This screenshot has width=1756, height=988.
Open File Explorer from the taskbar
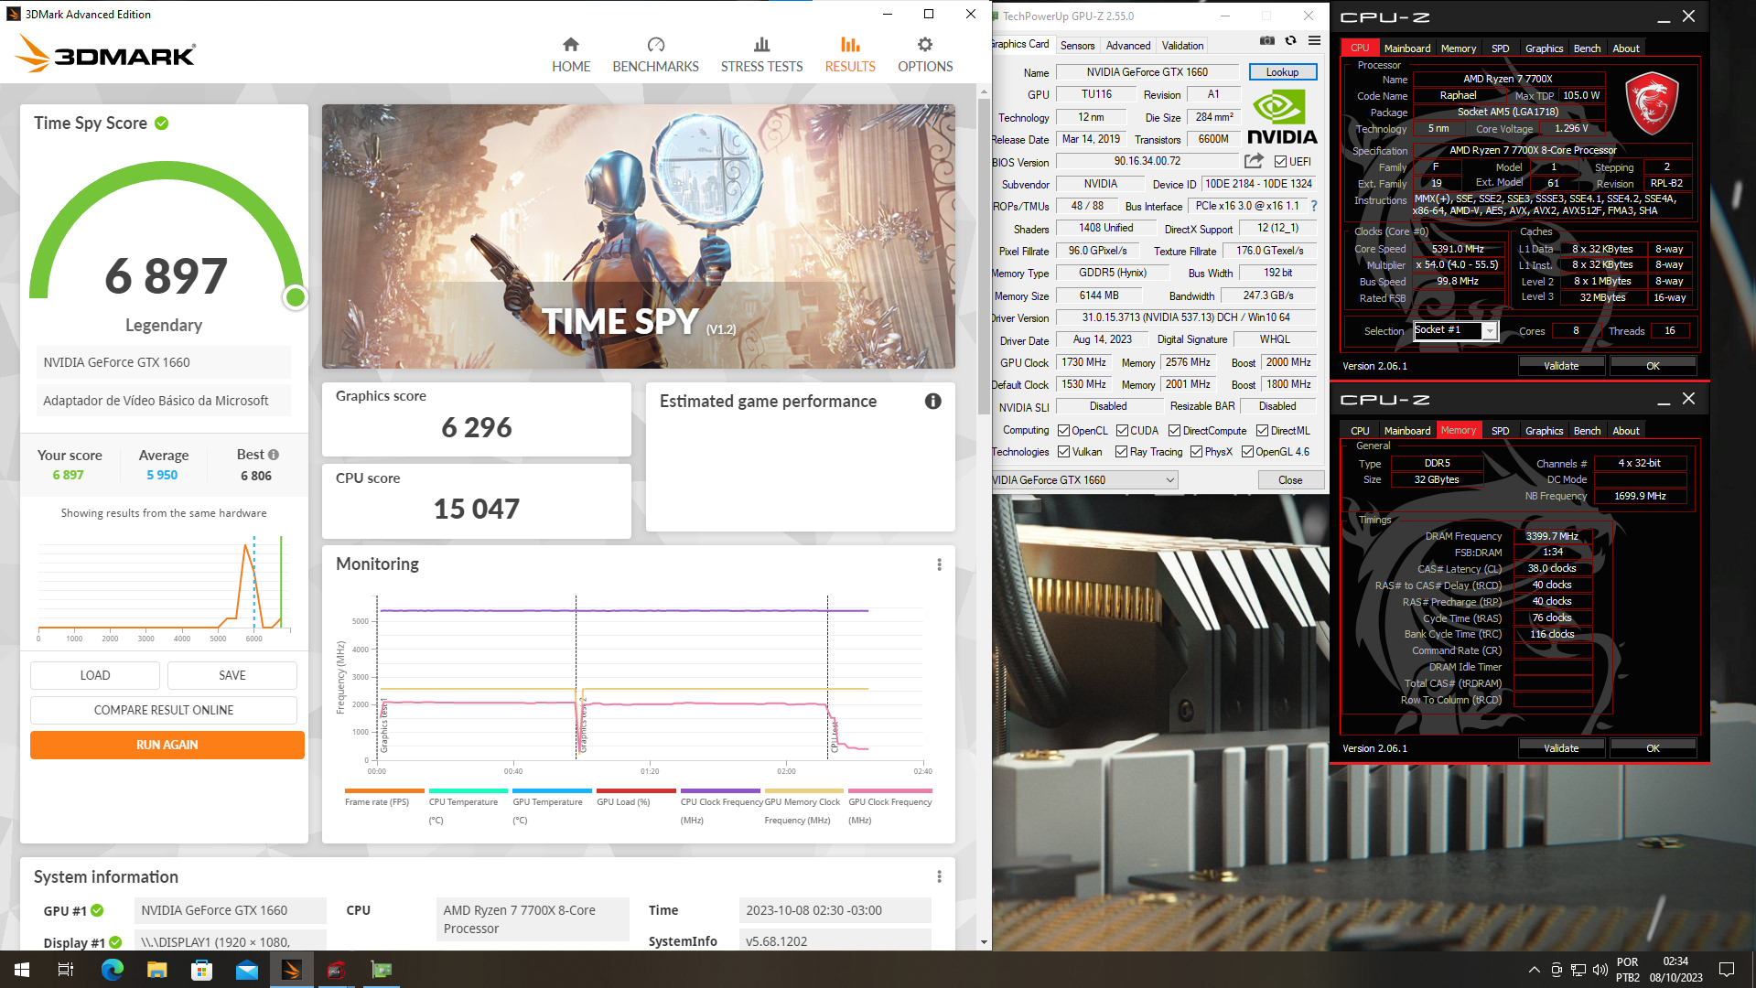point(156,970)
